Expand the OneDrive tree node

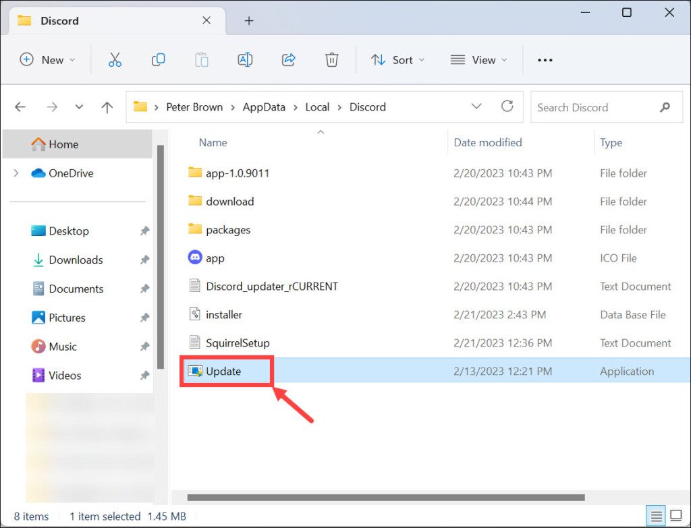click(16, 173)
